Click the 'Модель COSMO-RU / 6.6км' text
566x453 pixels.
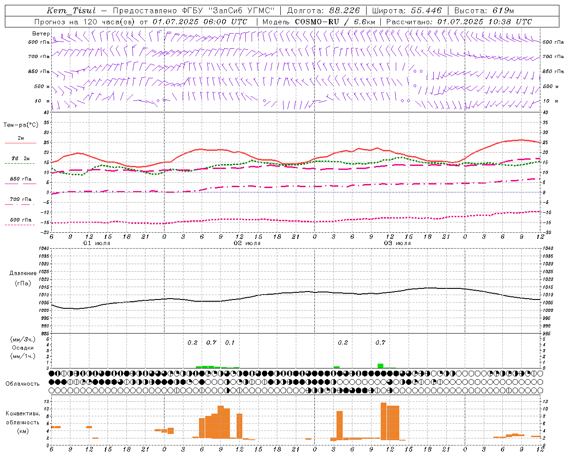(318, 22)
